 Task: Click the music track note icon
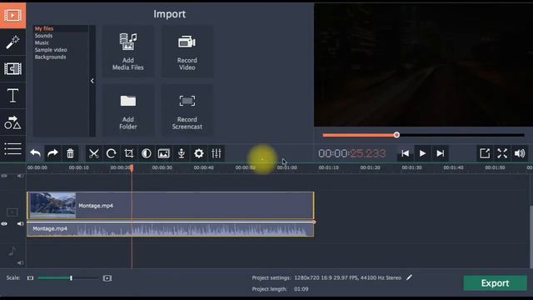12,252
